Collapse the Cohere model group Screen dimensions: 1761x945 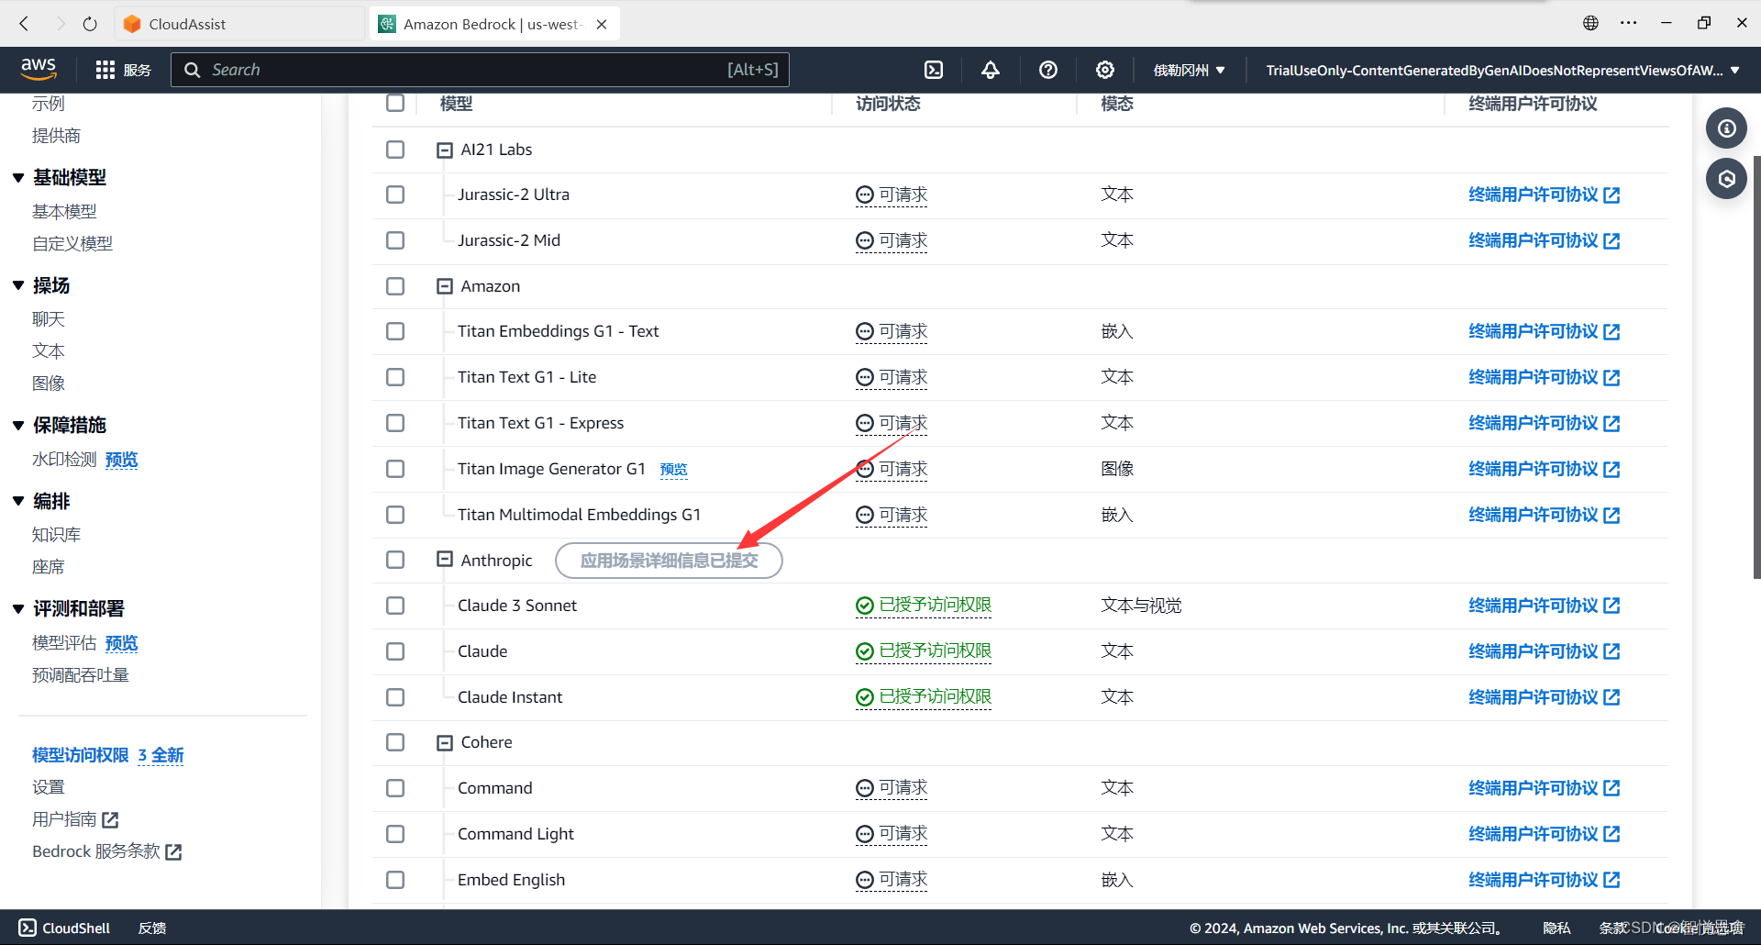(445, 742)
